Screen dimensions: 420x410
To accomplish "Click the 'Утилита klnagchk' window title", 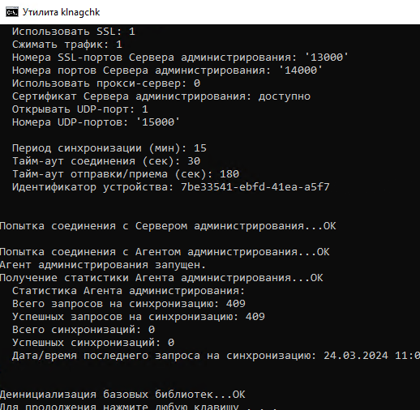I will 61,12.
